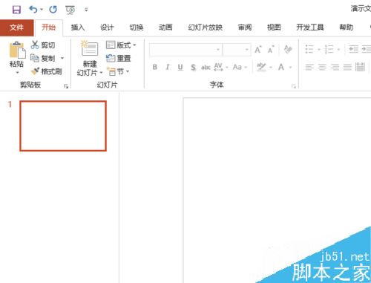
Task: Open the 帮助 (Help) tab
Action: point(346,27)
